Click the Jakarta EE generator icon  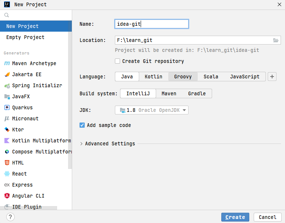[7, 74]
